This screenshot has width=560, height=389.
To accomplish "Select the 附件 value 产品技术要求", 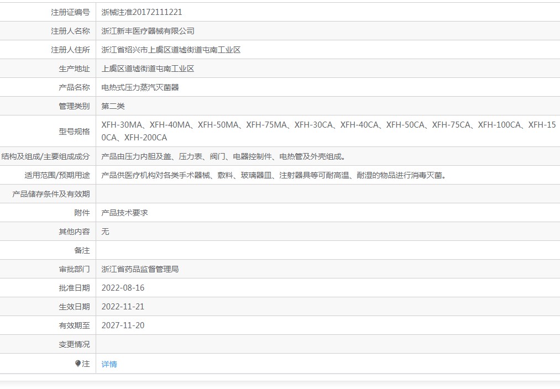I will coord(124,213).
